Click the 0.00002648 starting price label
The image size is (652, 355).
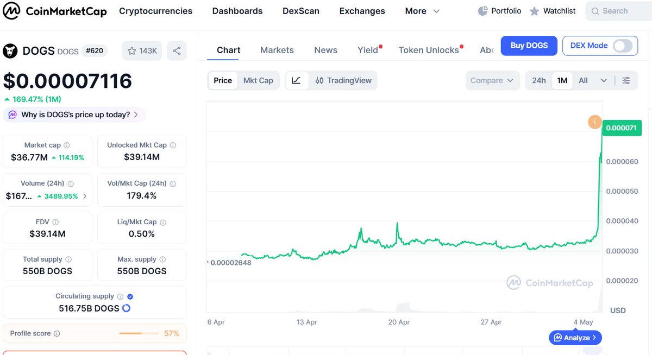pos(230,263)
